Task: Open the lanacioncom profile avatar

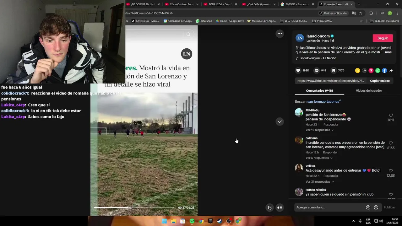Action: [x=300, y=38]
